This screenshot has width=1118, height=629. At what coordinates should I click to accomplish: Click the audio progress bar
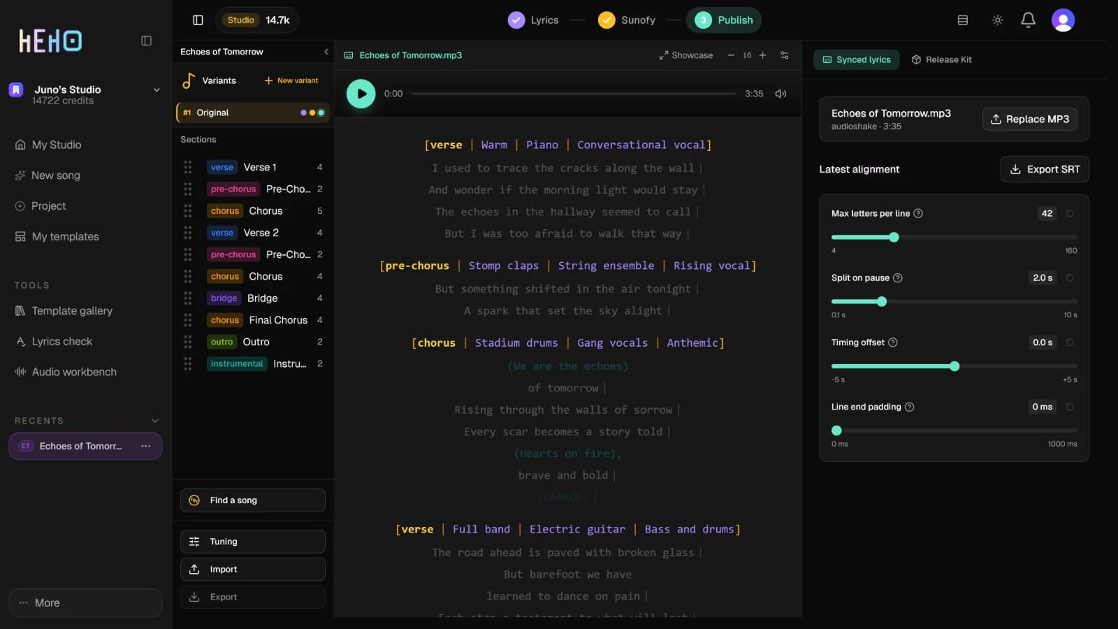coord(574,94)
